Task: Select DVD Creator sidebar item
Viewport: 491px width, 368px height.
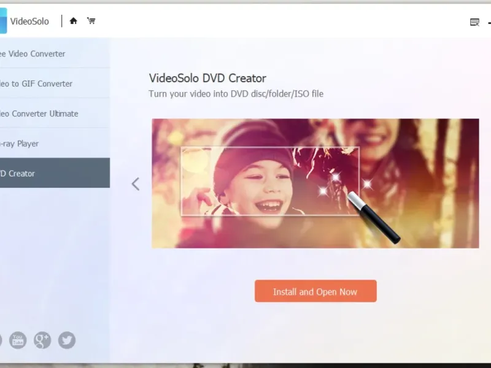Action: click(55, 173)
